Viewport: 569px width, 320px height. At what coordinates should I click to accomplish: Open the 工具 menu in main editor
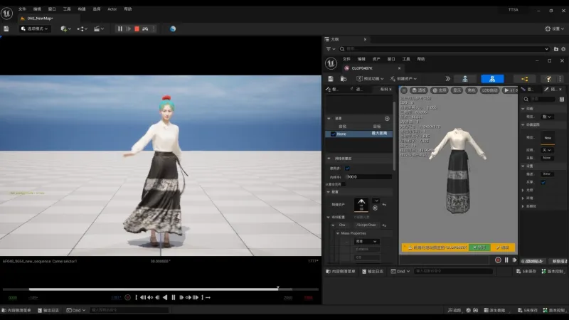click(x=67, y=9)
